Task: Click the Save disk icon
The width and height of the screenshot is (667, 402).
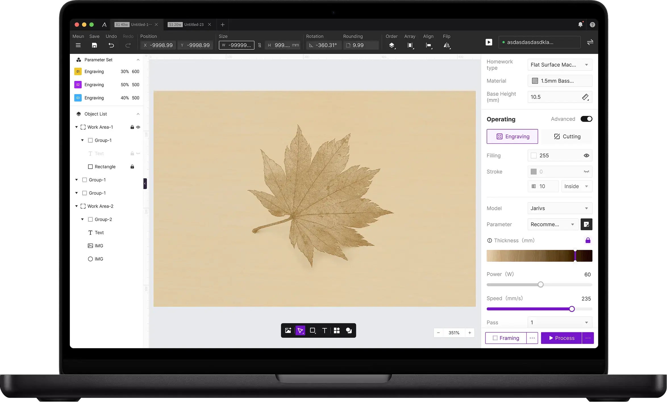Action: pos(94,45)
